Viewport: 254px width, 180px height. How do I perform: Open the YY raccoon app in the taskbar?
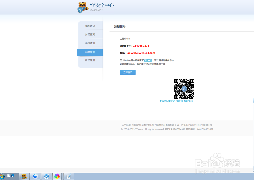[24, 176]
